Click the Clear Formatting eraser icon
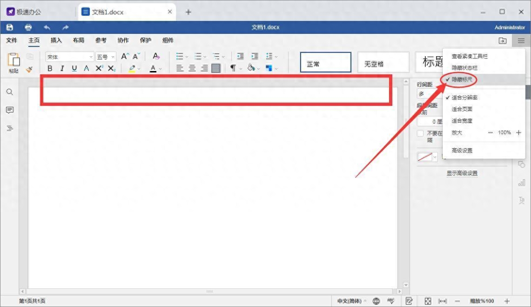 (156, 56)
